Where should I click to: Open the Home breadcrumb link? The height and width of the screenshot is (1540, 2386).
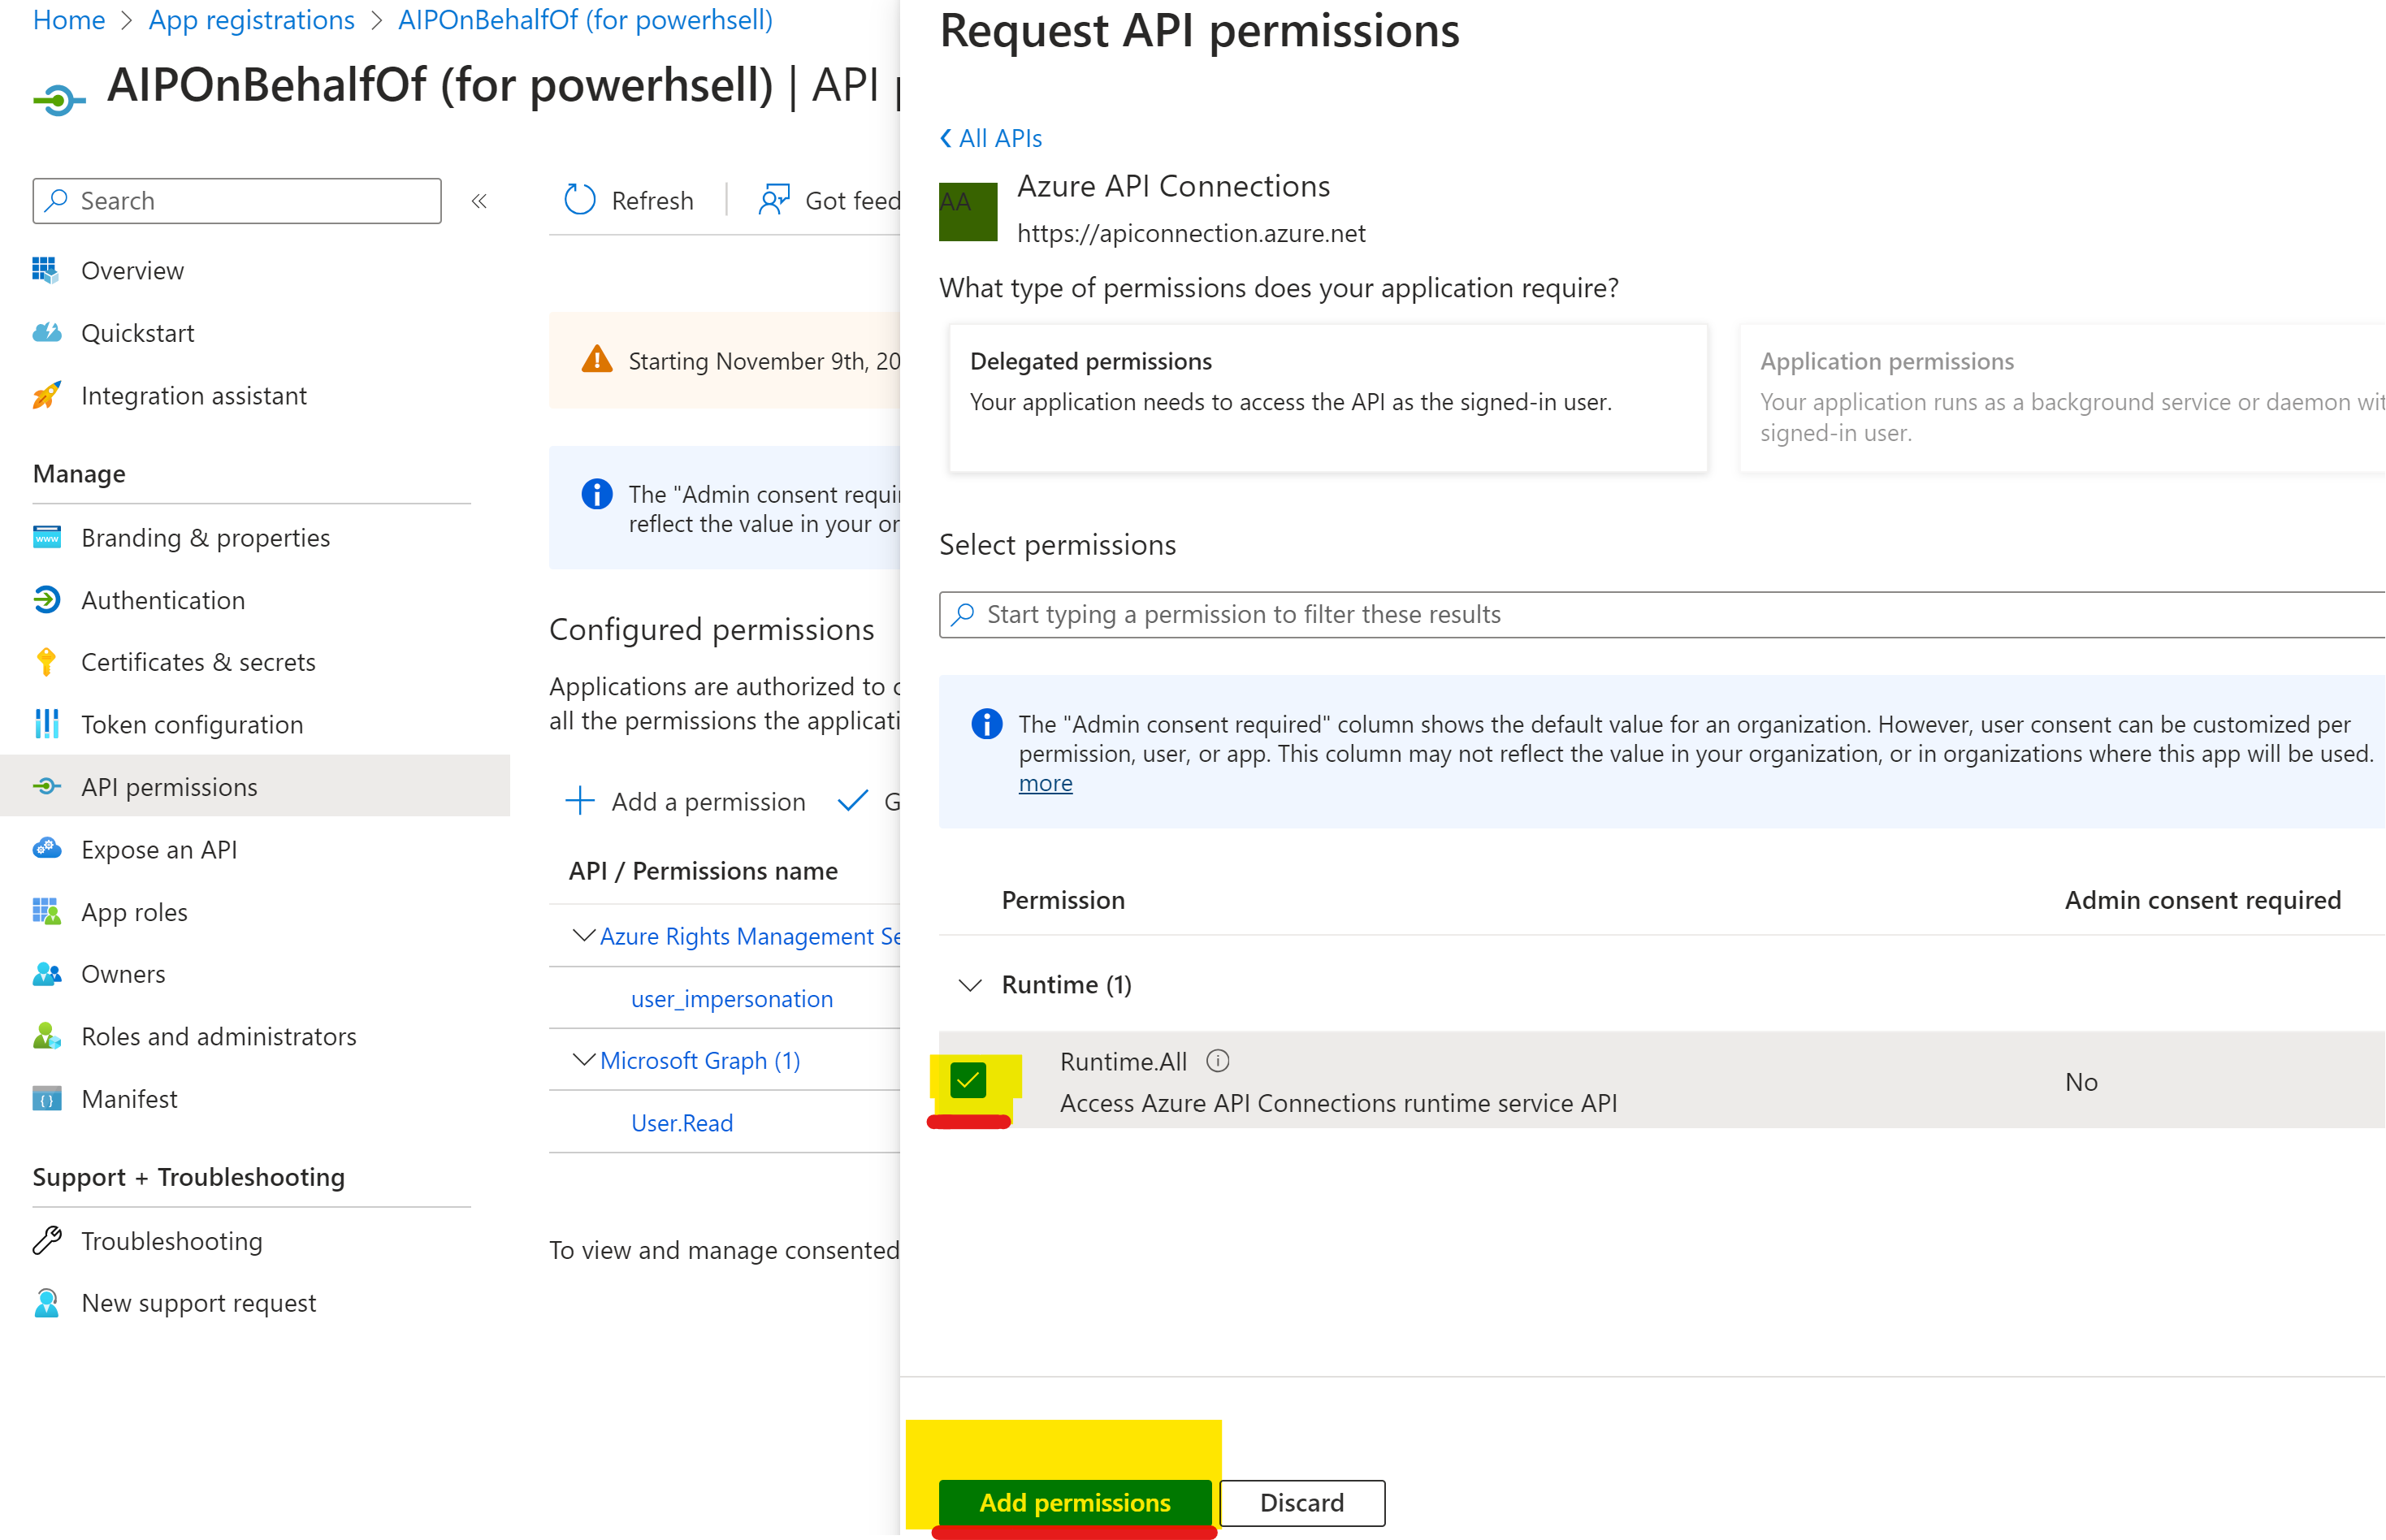(69, 20)
